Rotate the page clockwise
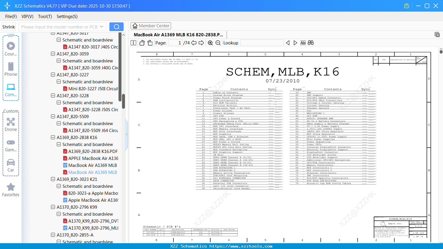This screenshot has width=443, height=249. click(x=150, y=43)
